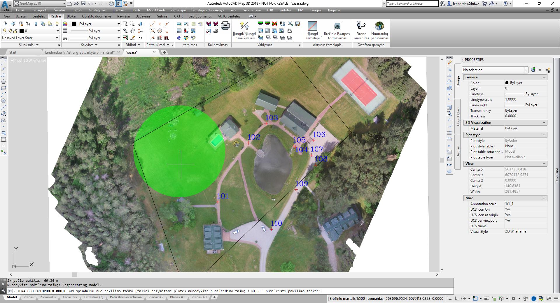This screenshot has width=560, height=303.
Task: Click the center snap circle icon
Action: (x=160, y=31)
